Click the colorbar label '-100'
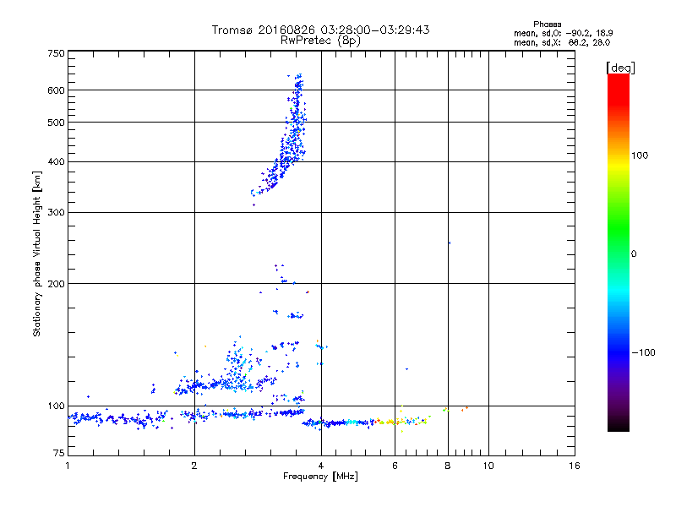The image size is (676, 507). coord(643,352)
